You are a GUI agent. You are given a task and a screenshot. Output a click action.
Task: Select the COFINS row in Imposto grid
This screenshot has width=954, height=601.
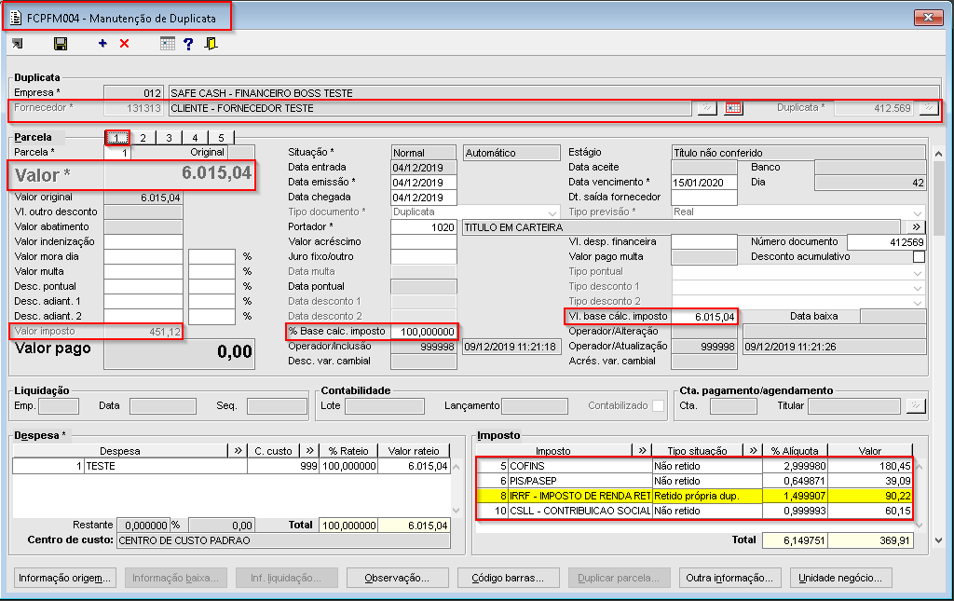coord(694,466)
